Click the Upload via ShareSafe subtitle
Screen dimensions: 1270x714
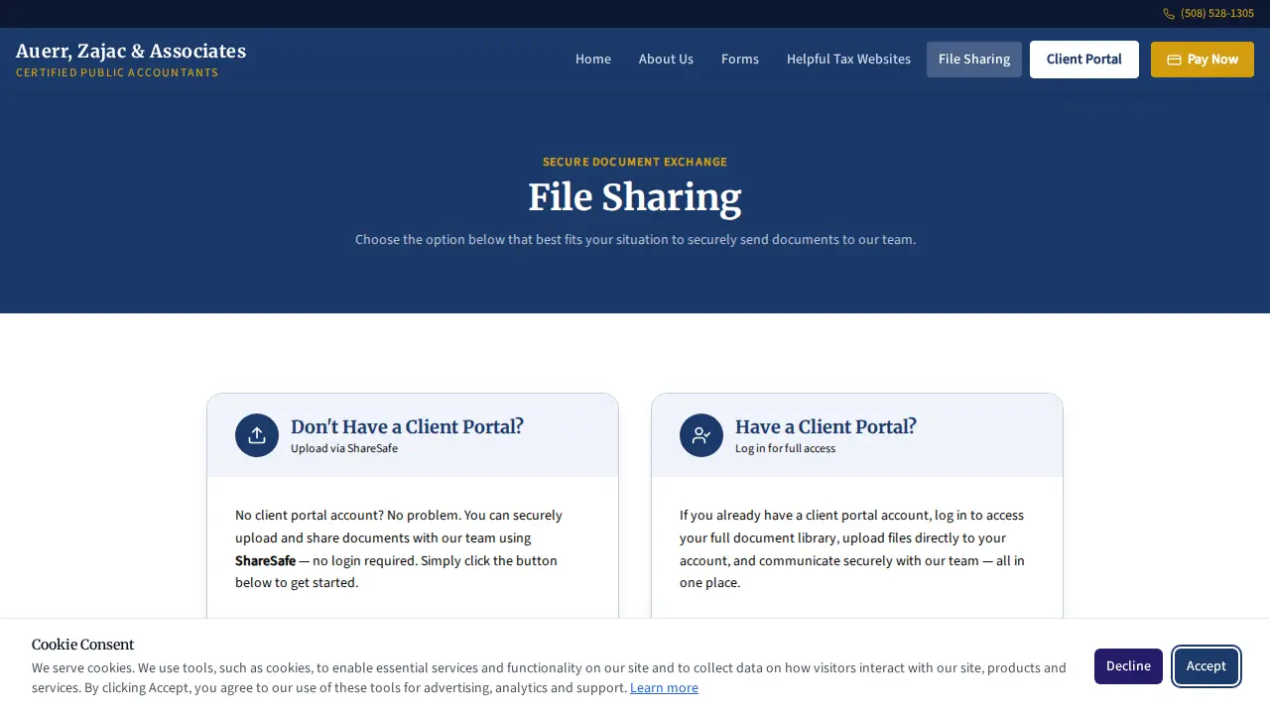click(x=344, y=448)
